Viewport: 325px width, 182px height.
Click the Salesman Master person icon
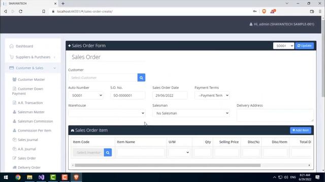[14, 112]
